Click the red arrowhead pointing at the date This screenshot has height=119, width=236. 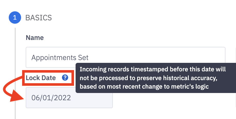tap(16, 97)
